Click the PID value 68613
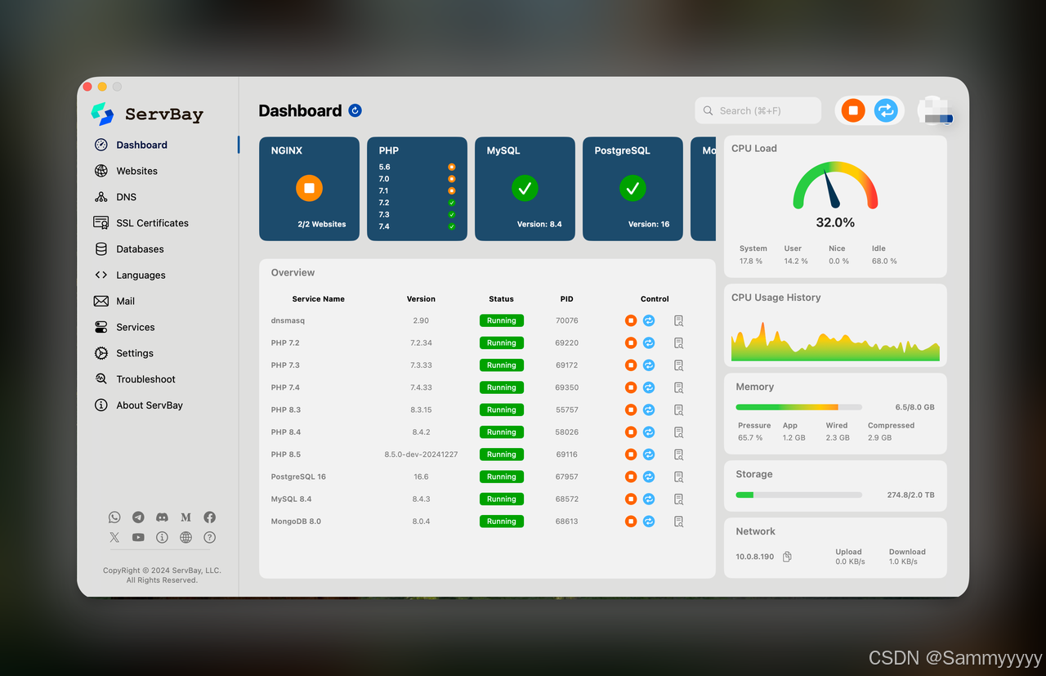The width and height of the screenshot is (1046, 676). pyautogui.click(x=566, y=521)
